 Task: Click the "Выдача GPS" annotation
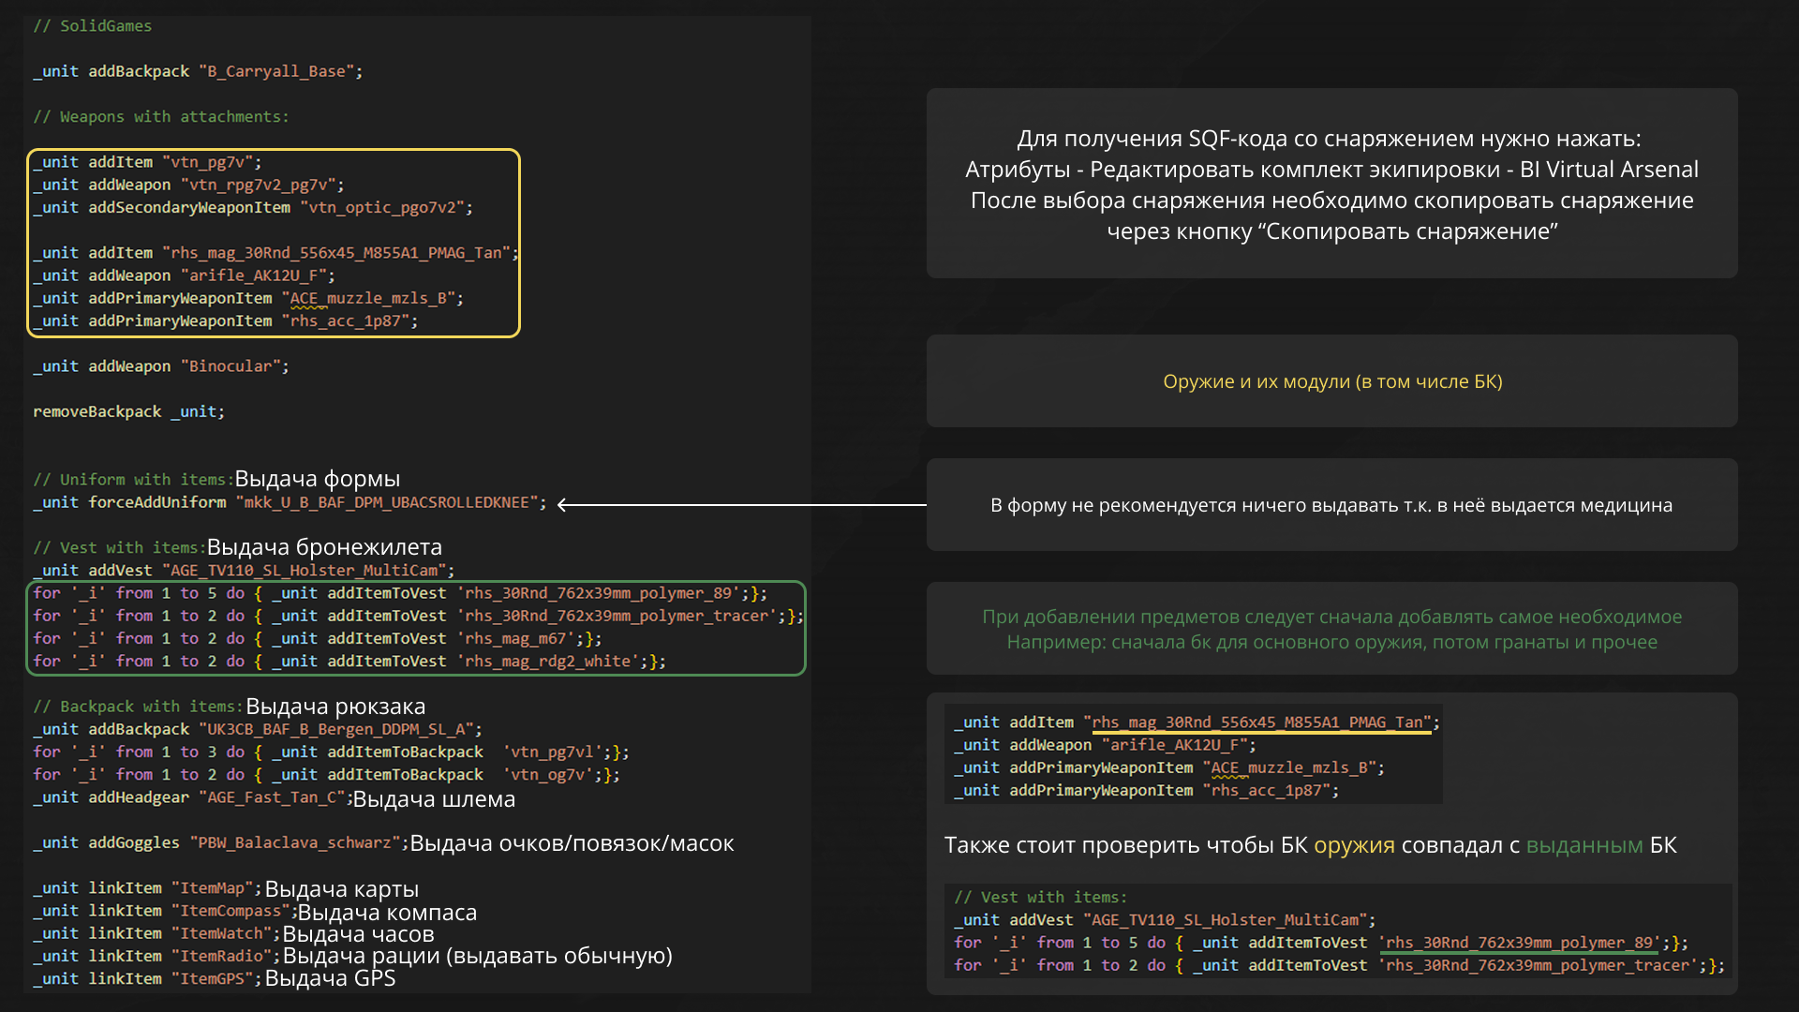[330, 978]
